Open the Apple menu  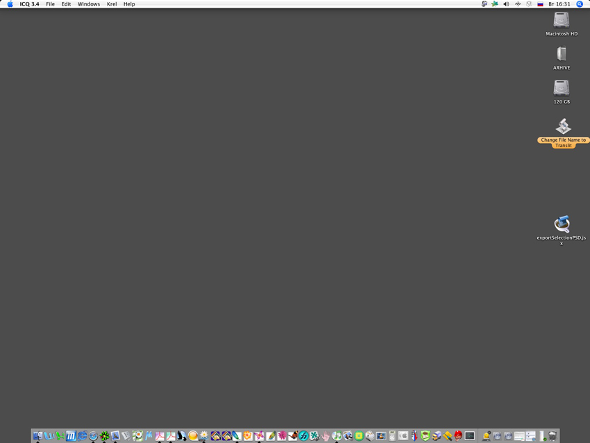[10, 4]
